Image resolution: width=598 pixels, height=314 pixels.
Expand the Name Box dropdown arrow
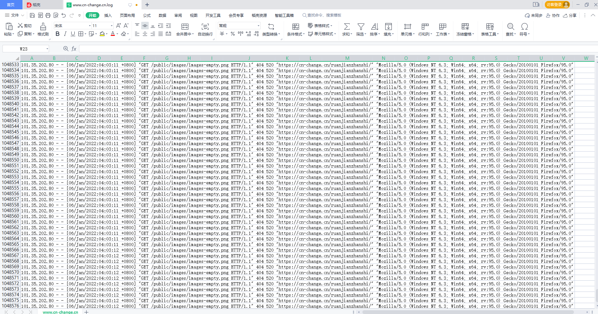click(47, 49)
